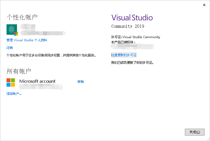Close the dialog with the X icon
Screen dimensions: 210x141
click(204, 5)
